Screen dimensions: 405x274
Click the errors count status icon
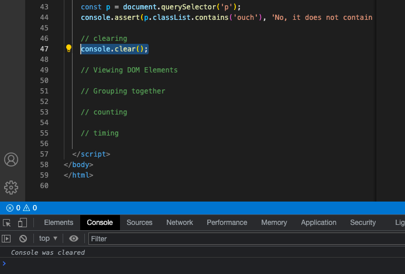click(x=10, y=208)
